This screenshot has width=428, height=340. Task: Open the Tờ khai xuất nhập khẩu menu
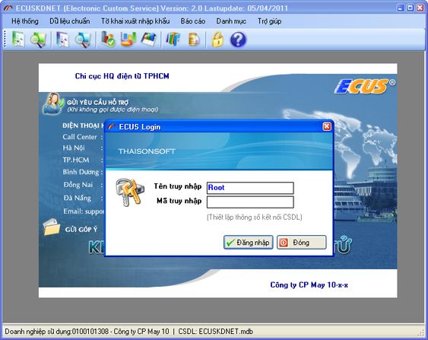(x=135, y=21)
